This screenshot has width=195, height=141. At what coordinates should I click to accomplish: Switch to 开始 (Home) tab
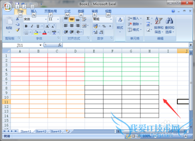click(20, 11)
